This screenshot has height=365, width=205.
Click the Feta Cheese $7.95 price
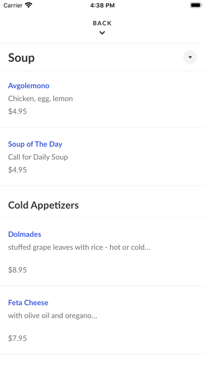point(17,338)
